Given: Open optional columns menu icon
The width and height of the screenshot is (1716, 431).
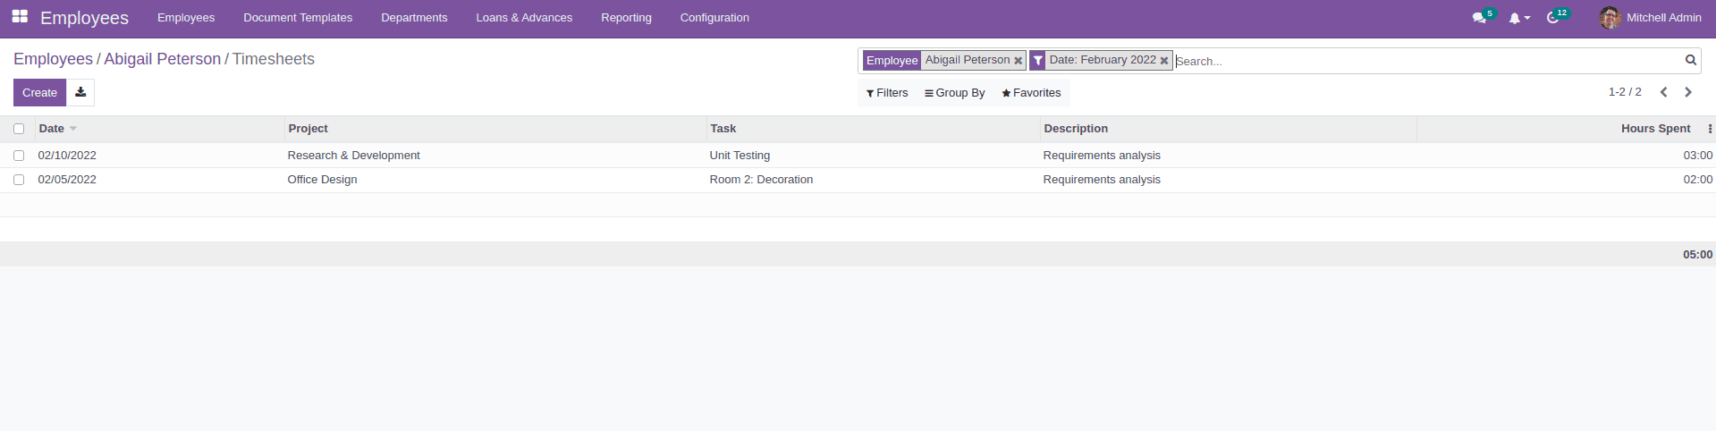Looking at the screenshot, I should [1710, 129].
